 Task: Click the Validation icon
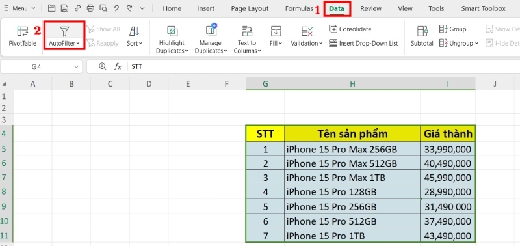tap(307, 31)
